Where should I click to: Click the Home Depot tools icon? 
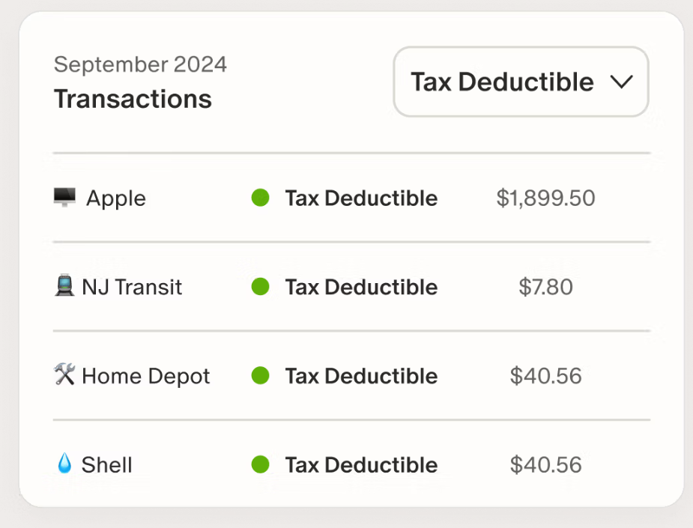64,375
